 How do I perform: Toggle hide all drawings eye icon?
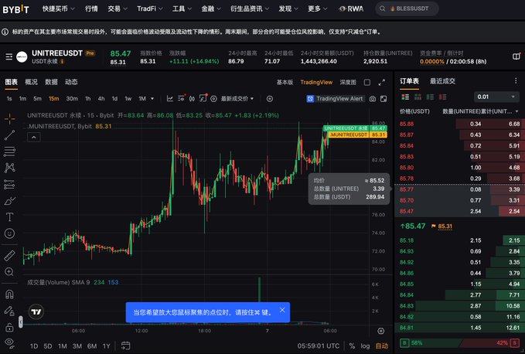pyautogui.click(x=10, y=342)
